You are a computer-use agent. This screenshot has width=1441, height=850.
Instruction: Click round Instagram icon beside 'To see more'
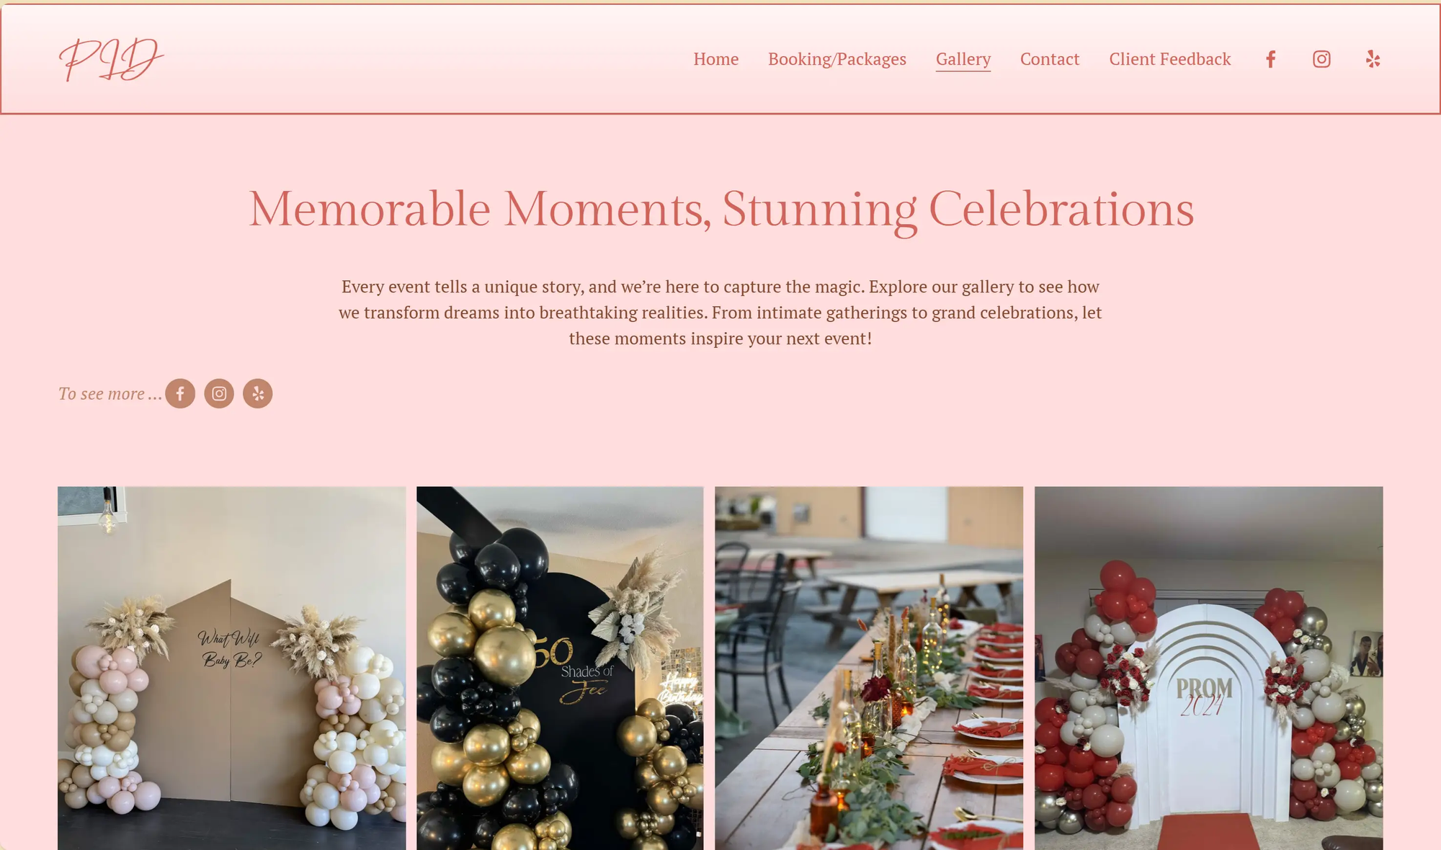219,393
